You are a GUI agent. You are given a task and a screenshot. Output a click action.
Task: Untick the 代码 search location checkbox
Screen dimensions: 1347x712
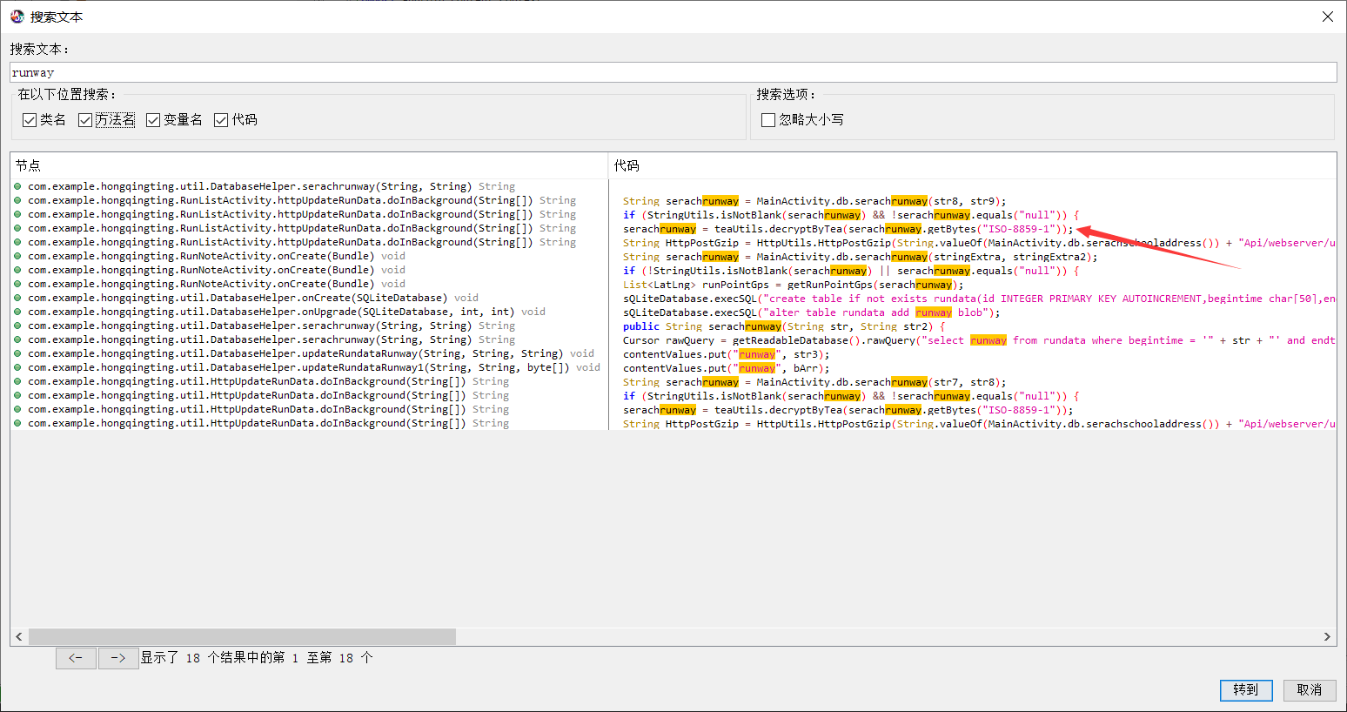tap(221, 120)
